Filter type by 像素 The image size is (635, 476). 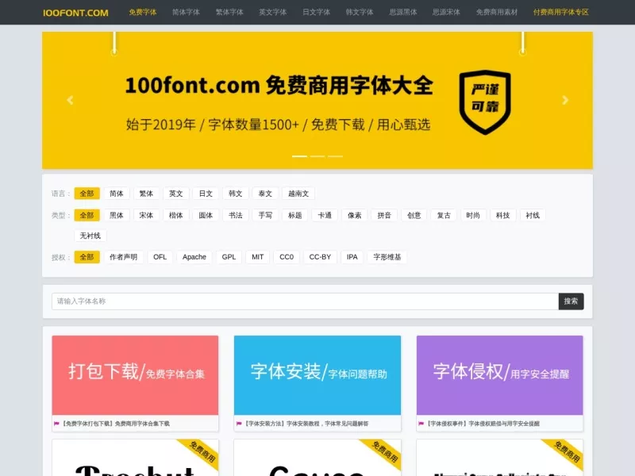click(x=354, y=215)
